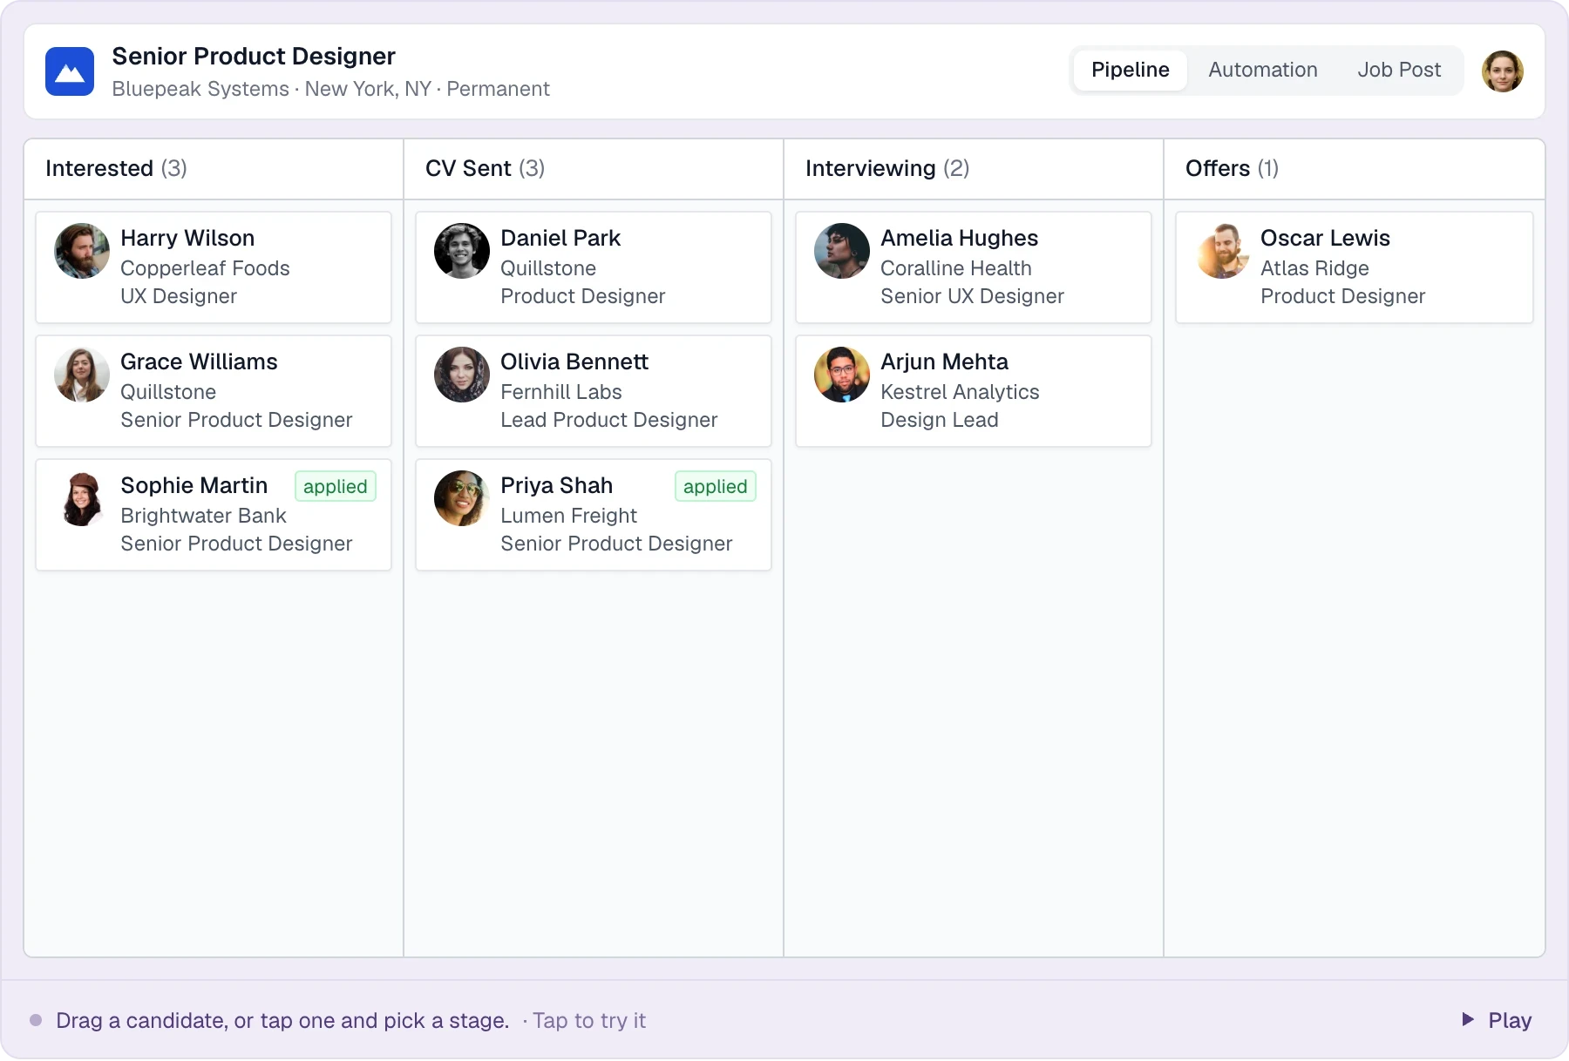Click Grace Williams' avatar photo

pyautogui.click(x=82, y=375)
